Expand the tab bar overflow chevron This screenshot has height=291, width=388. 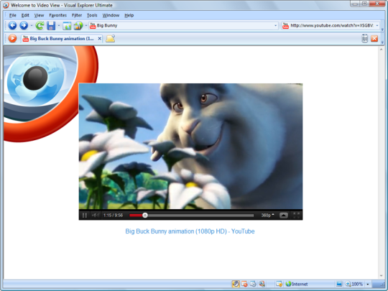point(382,42)
